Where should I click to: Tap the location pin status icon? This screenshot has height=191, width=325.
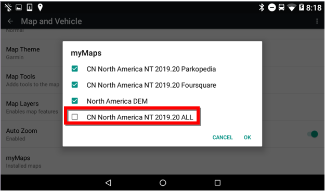(40, 8)
